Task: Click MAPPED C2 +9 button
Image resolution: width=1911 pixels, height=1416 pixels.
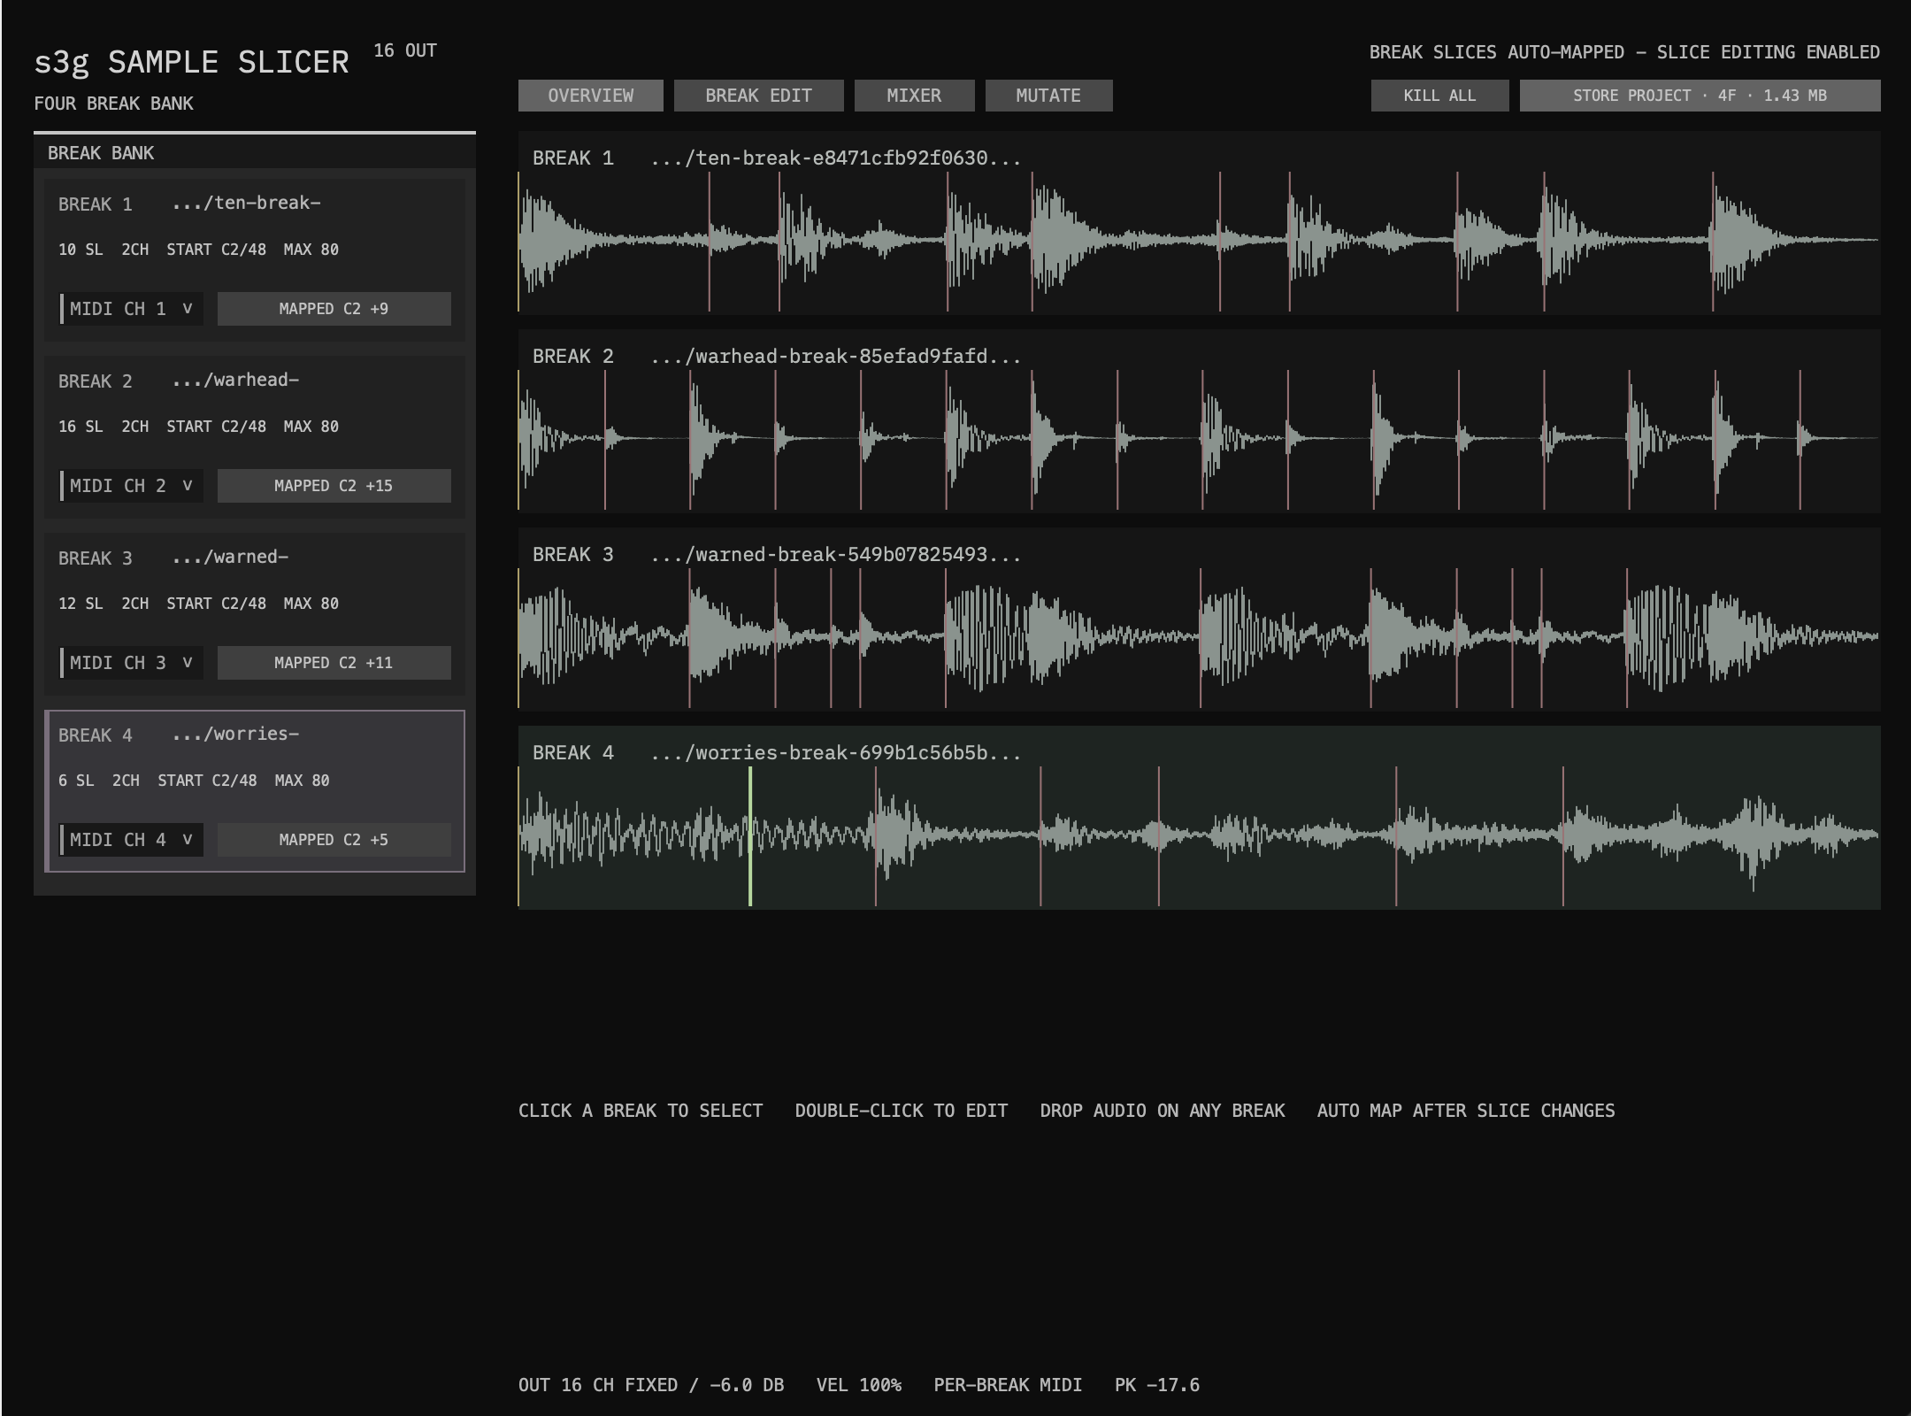Action: [334, 309]
